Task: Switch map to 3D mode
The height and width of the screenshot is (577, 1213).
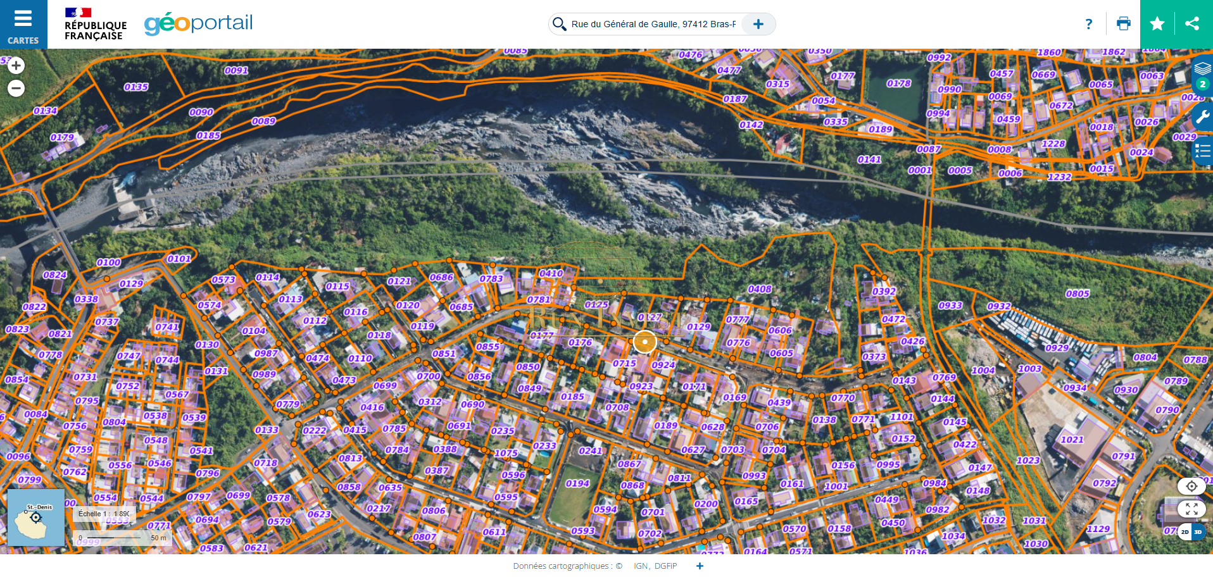Action: point(1198,532)
